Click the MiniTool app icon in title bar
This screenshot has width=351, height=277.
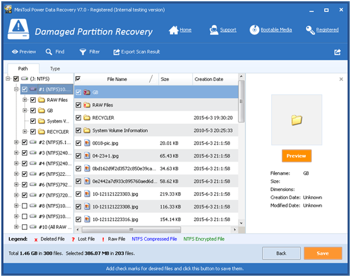coord(8,9)
